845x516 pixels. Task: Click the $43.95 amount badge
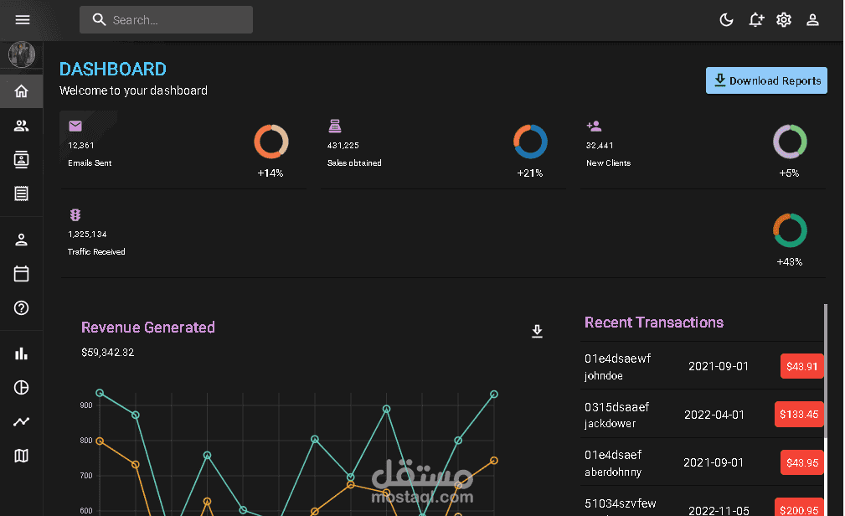click(x=802, y=462)
